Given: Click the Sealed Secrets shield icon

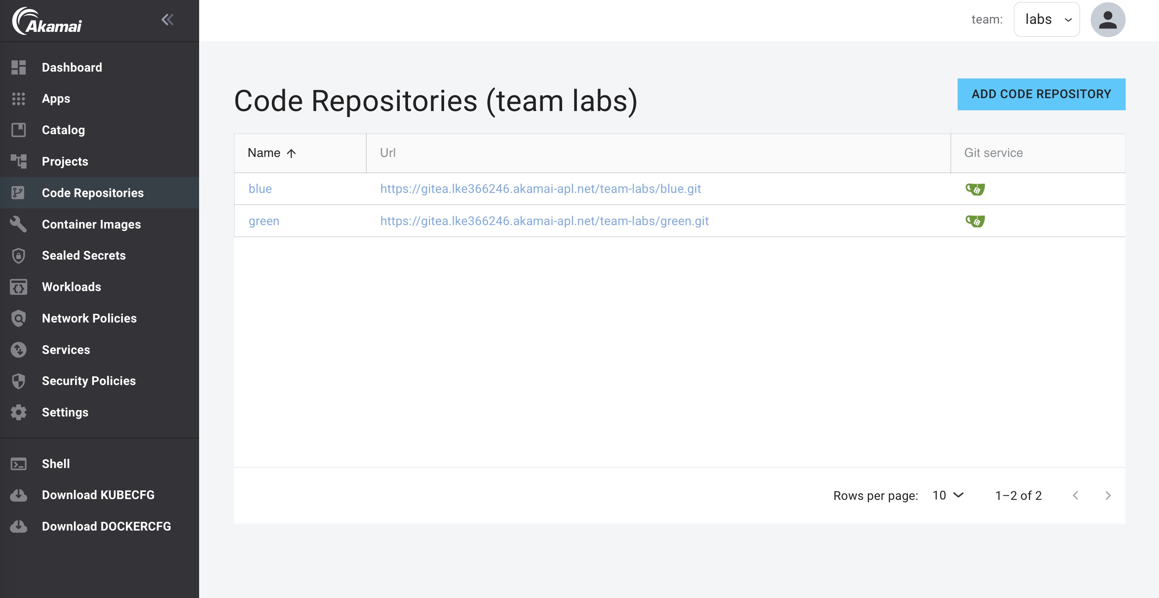Looking at the screenshot, I should (19, 255).
